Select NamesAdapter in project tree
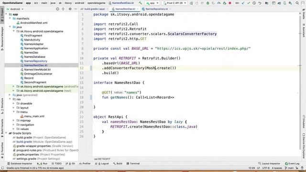 [x=34, y=44]
